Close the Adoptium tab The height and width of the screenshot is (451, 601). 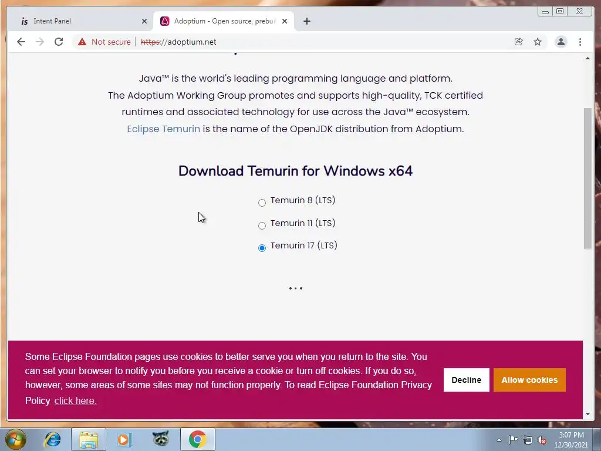(285, 21)
